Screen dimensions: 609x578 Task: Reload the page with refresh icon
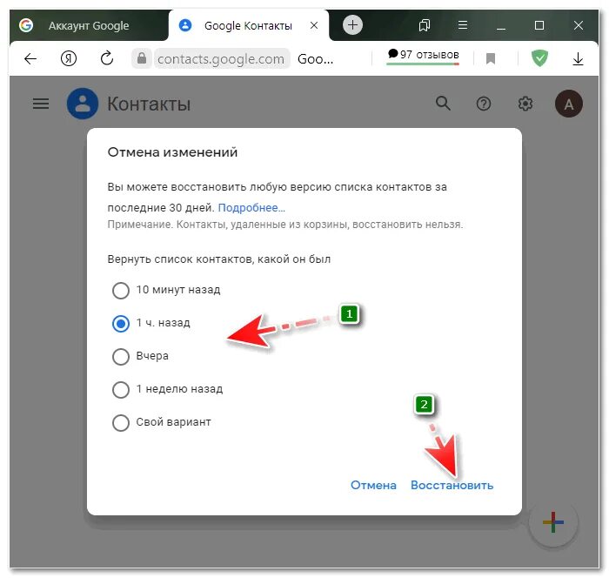[107, 58]
